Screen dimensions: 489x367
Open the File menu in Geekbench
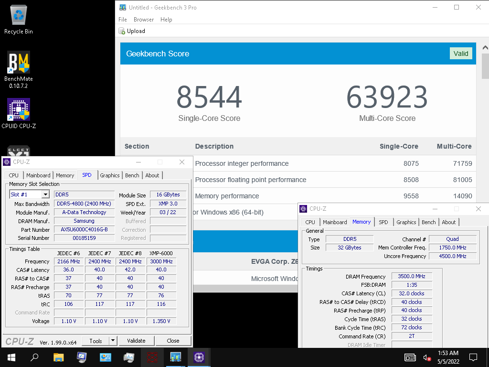pyautogui.click(x=123, y=19)
